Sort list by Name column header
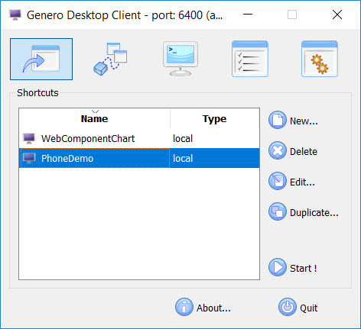Viewport: 361px width, 329px height. coord(95,118)
